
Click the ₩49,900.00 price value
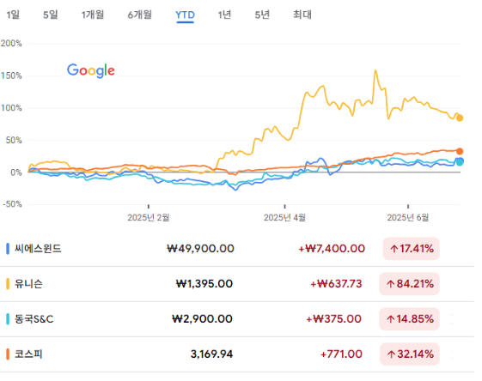(200, 249)
